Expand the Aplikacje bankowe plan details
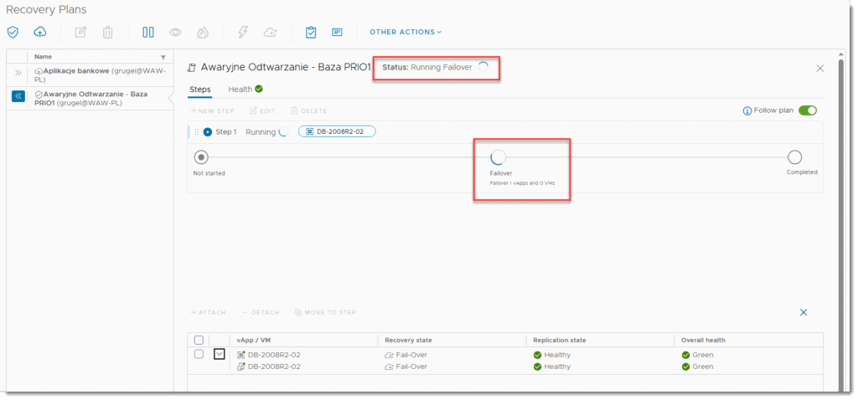The image size is (858, 400). click(18, 73)
